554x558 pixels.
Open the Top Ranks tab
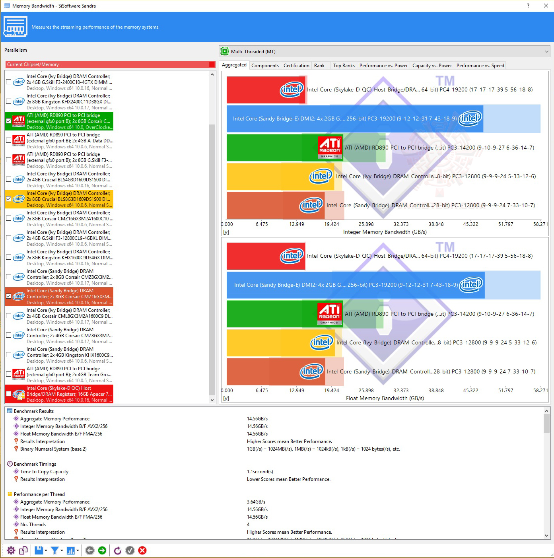[344, 66]
